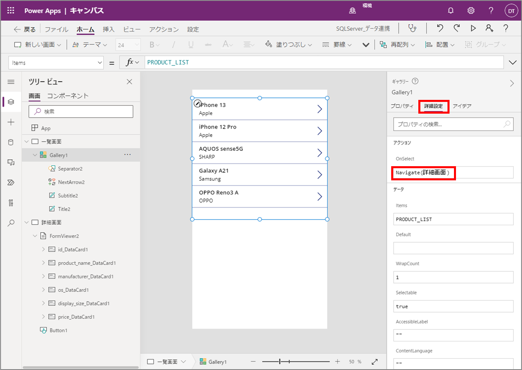This screenshot has width=522, height=370.
Task: Open the 挿入 menu
Action: point(109,30)
